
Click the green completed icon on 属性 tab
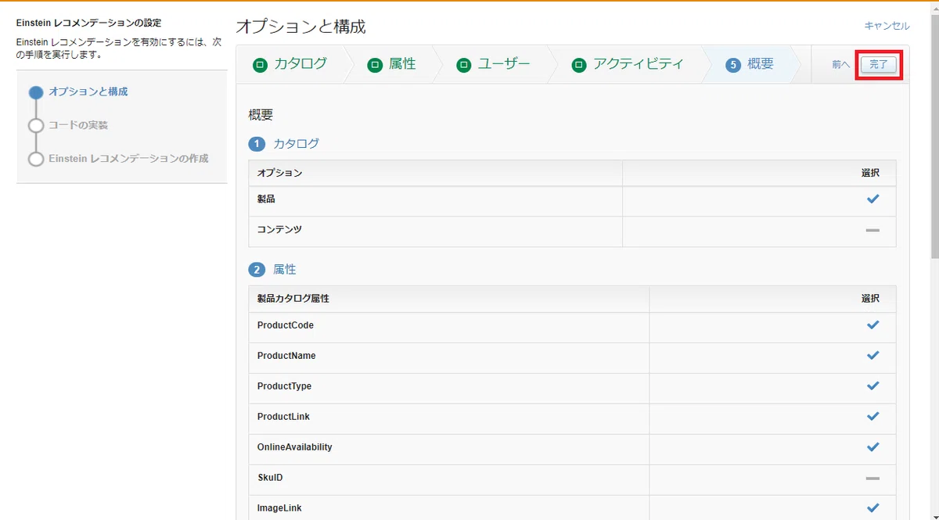[375, 65]
